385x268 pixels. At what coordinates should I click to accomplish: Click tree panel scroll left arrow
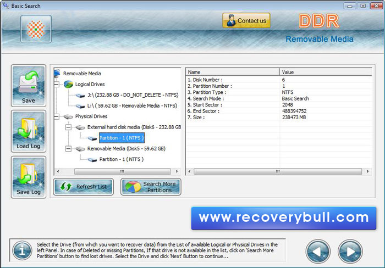[58, 171]
